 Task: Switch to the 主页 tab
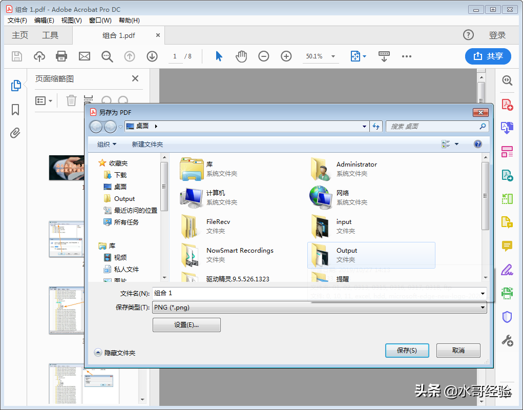[x=20, y=35]
